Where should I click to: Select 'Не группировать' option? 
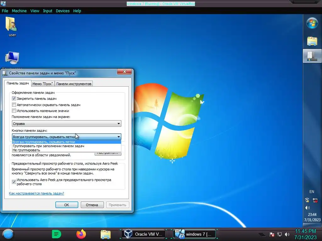(67, 150)
